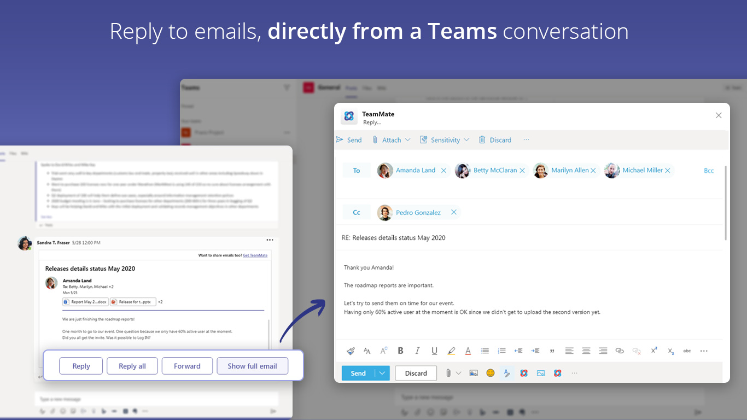The width and height of the screenshot is (747, 420).
Task: Click the second TeamMate add-in icon at bottom
Action: coord(558,373)
